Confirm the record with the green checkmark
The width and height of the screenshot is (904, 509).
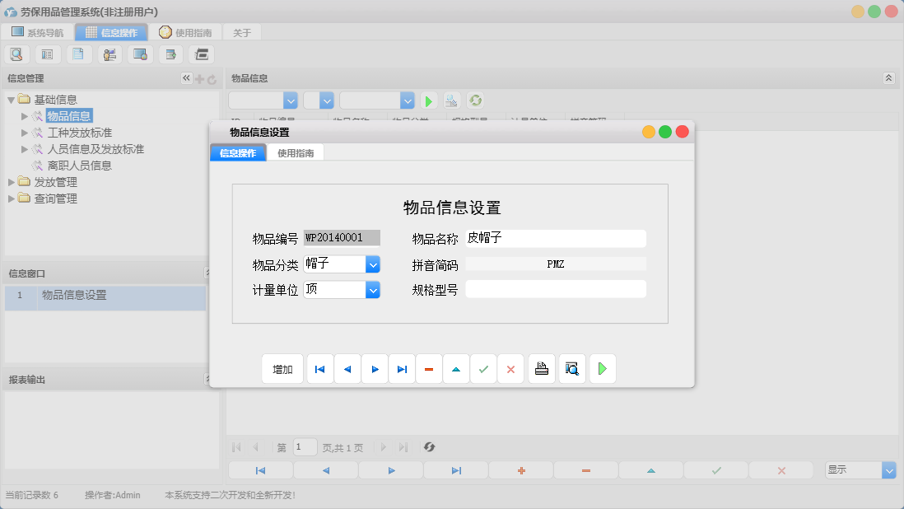[x=483, y=368]
